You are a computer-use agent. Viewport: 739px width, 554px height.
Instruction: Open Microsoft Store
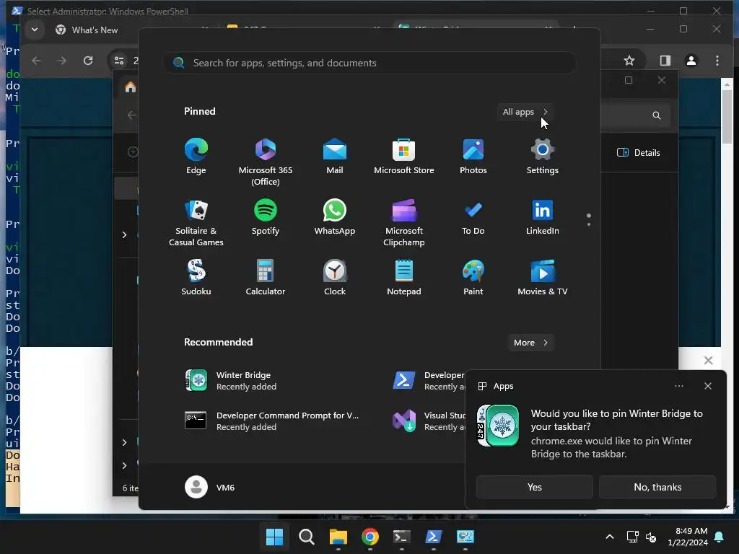(404, 157)
